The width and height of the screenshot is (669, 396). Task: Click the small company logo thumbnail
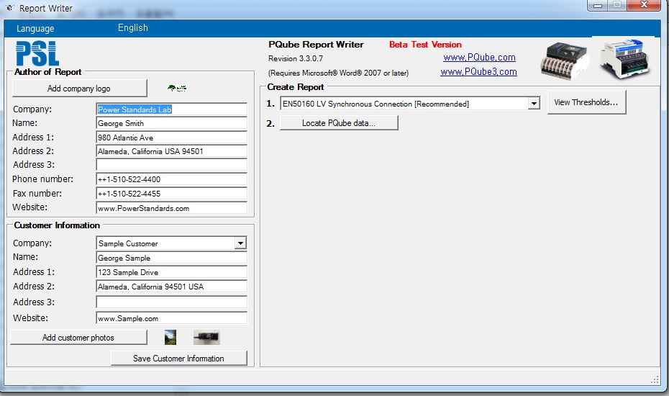click(177, 89)
